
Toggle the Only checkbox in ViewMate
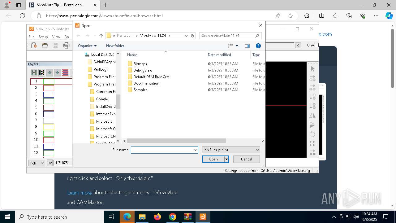[316, 45]
